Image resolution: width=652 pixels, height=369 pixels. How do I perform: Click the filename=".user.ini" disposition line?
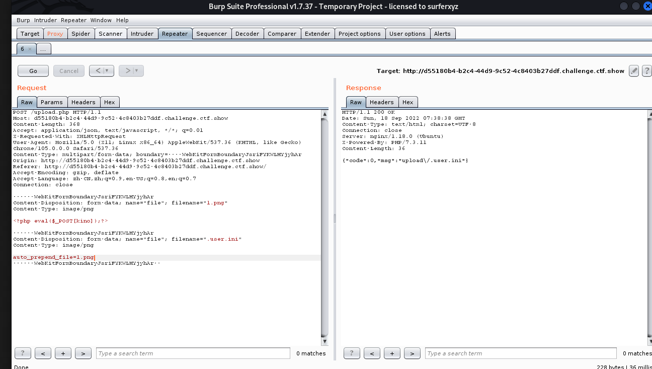(127, 239)
